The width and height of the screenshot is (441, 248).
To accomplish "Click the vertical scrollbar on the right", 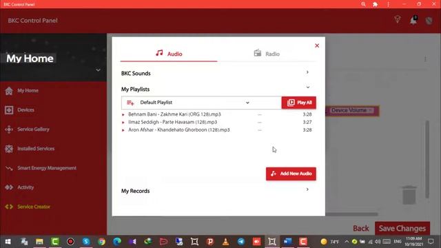I will pos(427,159).
